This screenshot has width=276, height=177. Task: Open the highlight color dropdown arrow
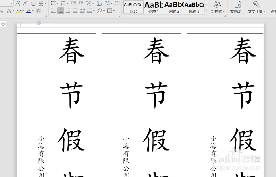(x=23, y=11)
